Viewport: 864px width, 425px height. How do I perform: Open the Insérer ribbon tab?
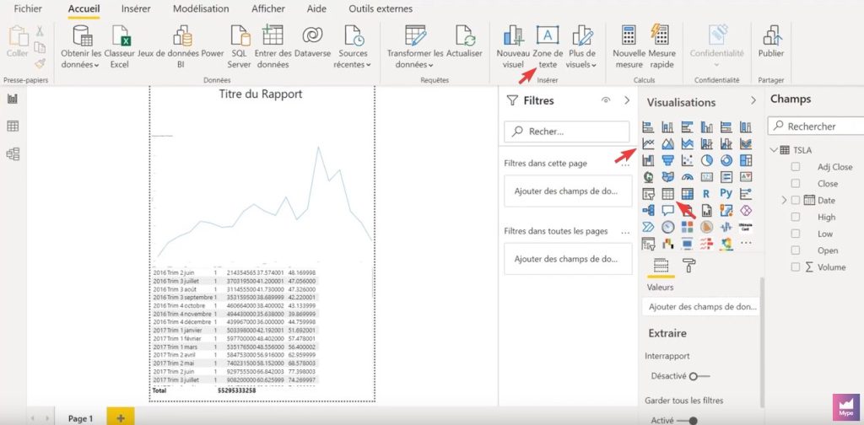136,8
